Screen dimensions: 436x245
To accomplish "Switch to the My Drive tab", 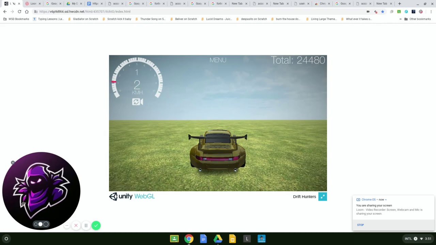I will pos(75,4).
